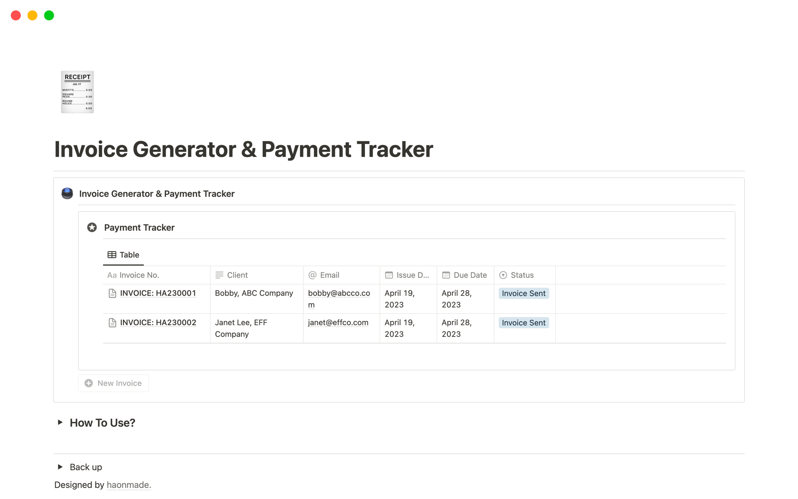Select the Table view tab
Screen dimensions: 798x499
pyautogui.click(x=123, y=255)
